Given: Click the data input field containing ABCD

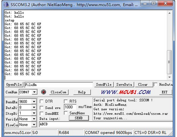Looking at the screenshot, I should tap(106, 124).
